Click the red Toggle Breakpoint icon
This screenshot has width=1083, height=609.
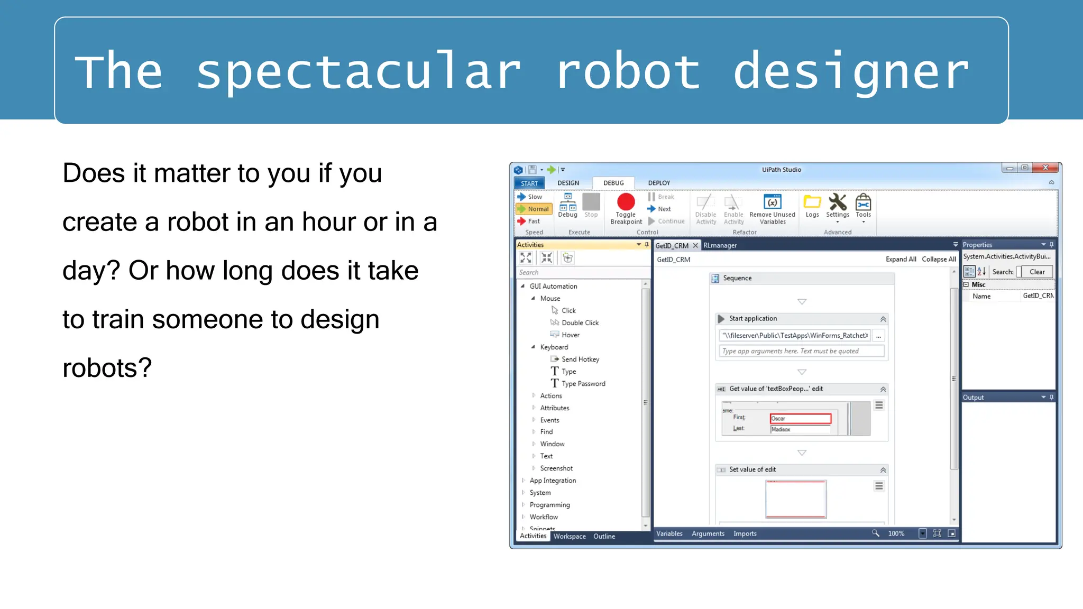(626, 202)
